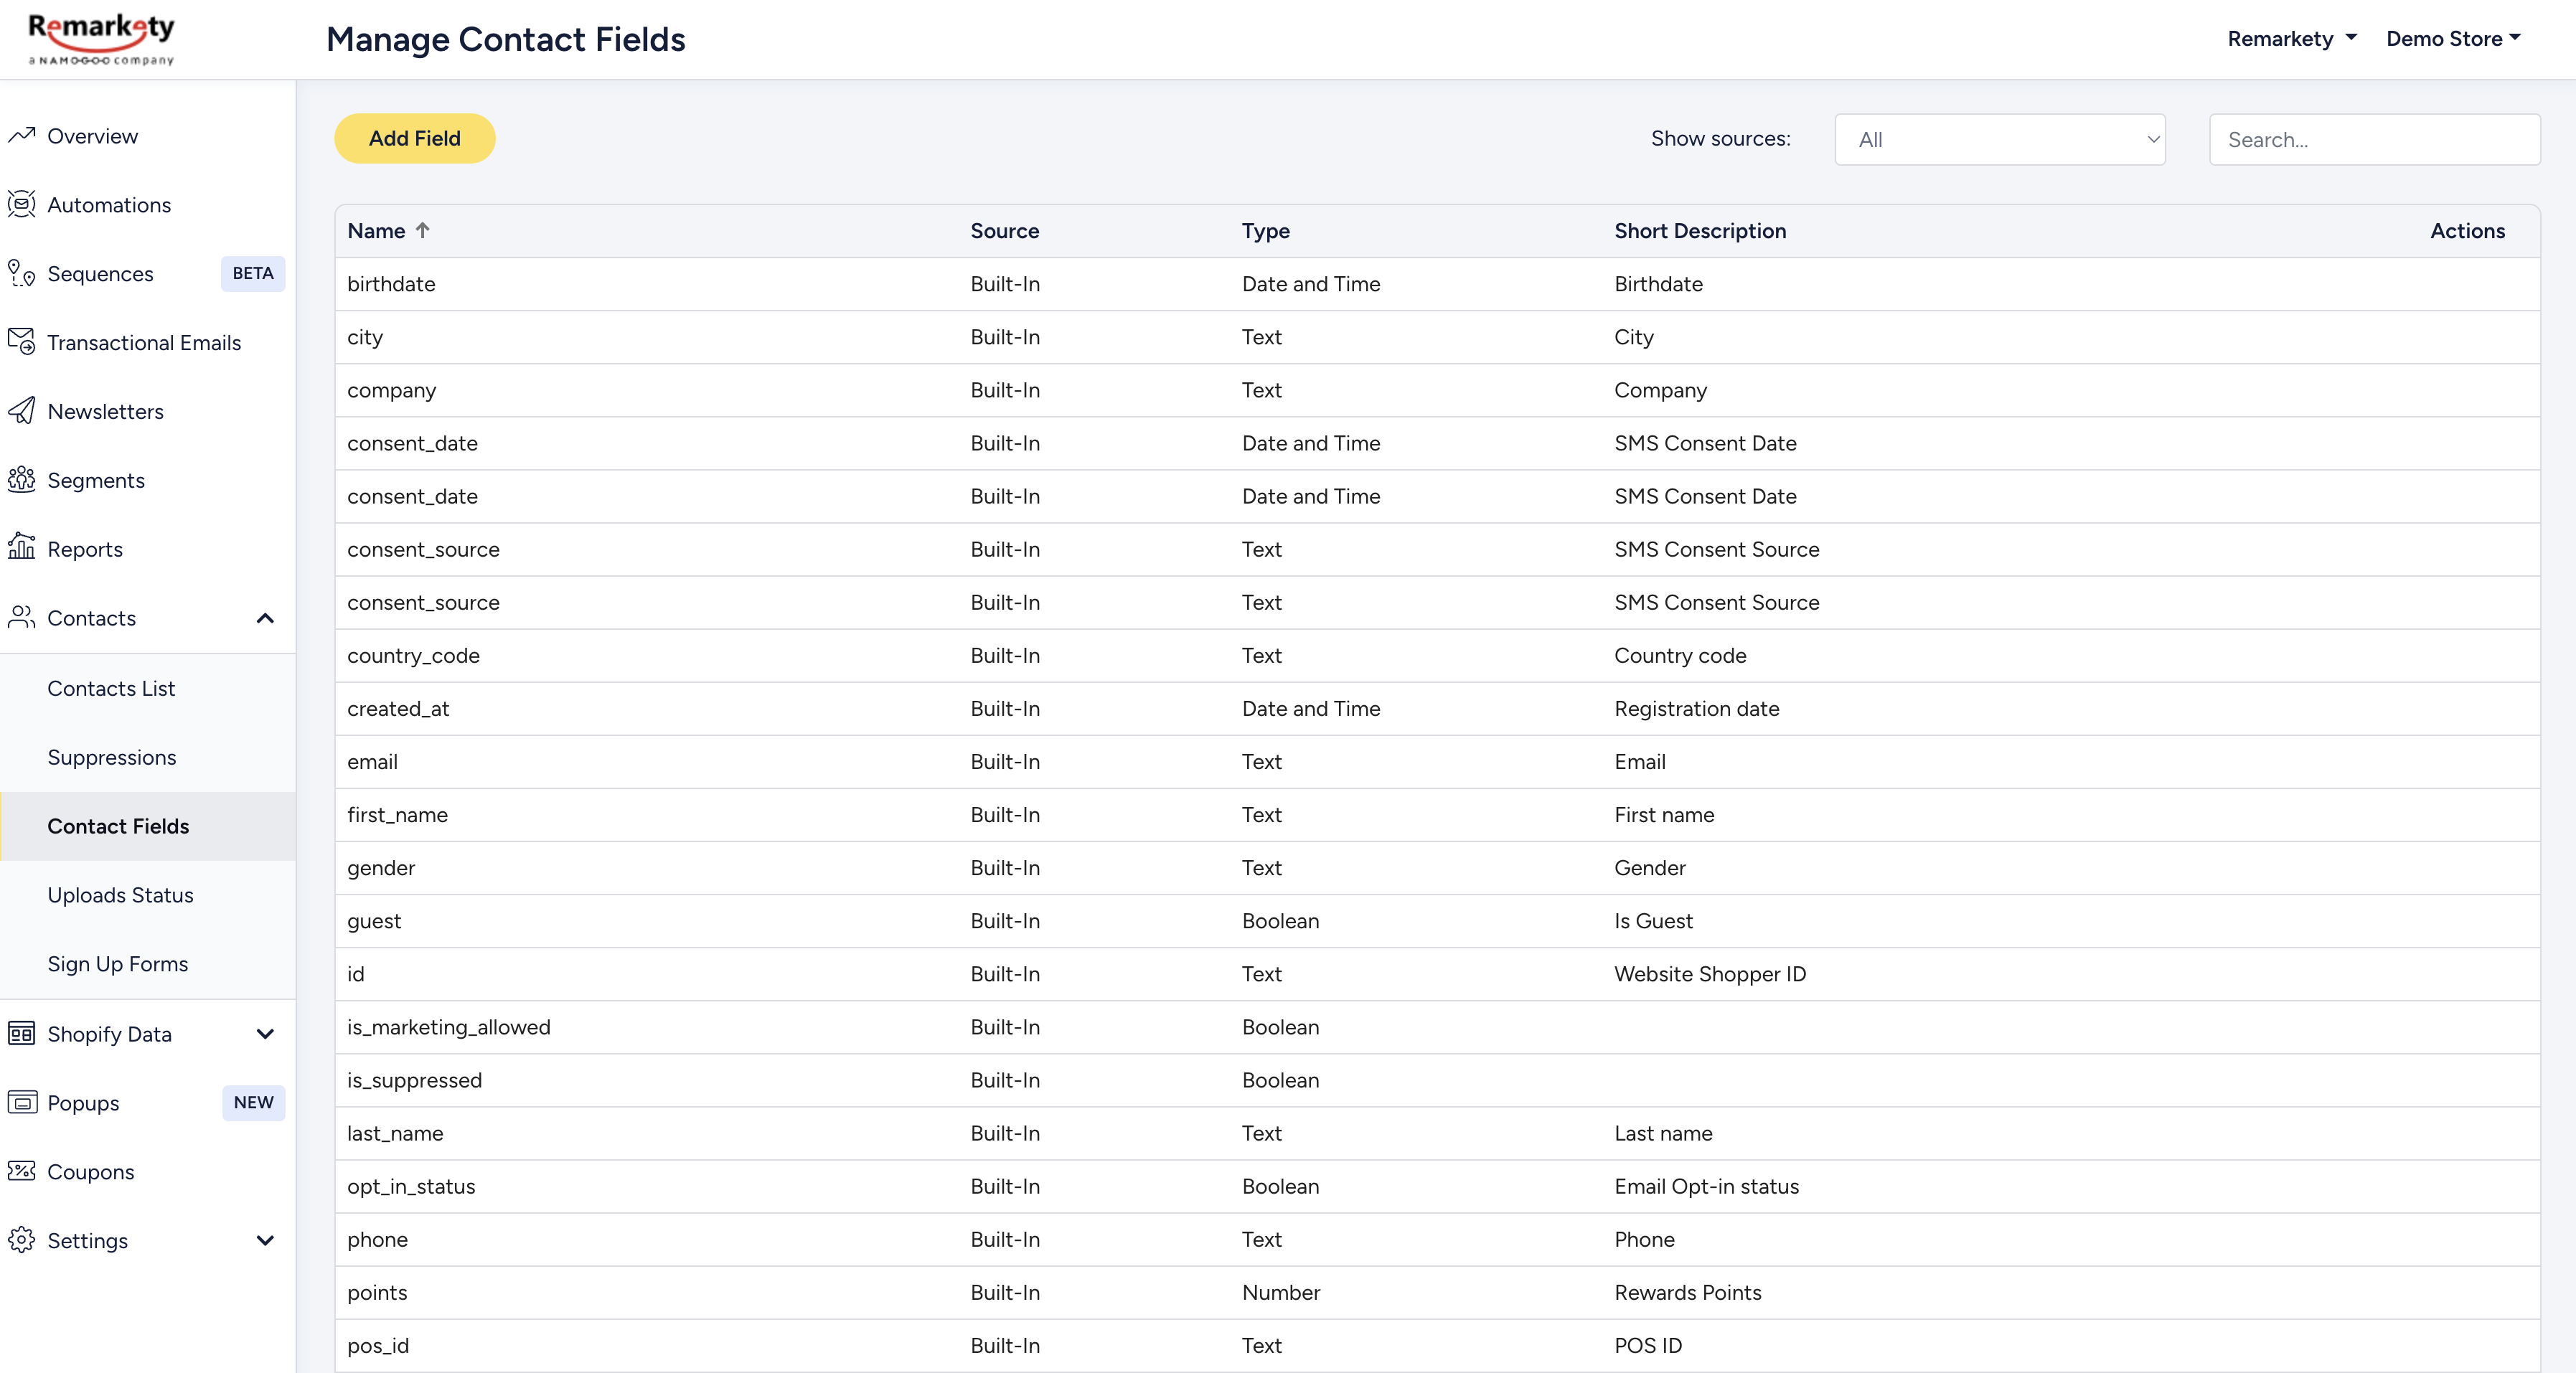Click the is_suppressed field name
Screen dimensions: 2576x1373
(414, 1080)
